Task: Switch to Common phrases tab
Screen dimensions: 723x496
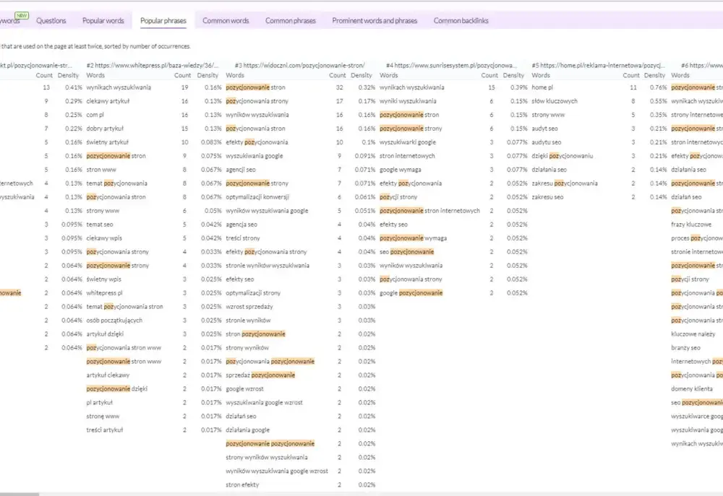Action: [291, 21]
